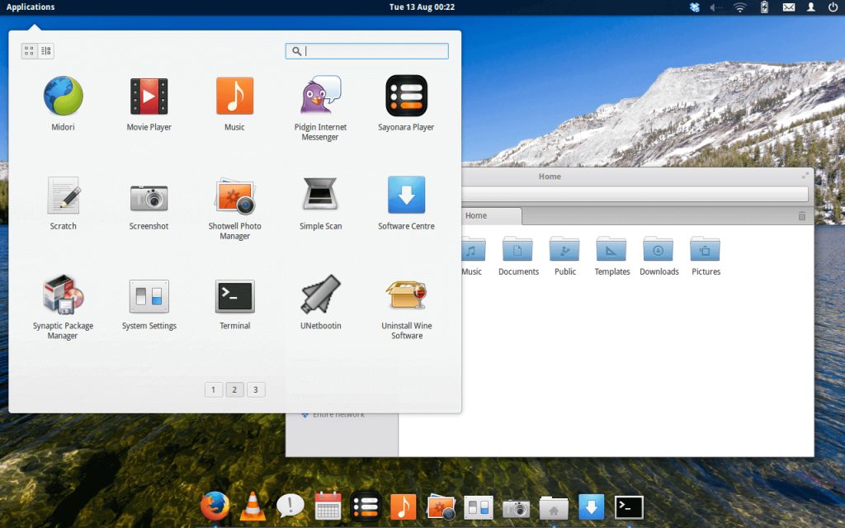Switch launcher to category view
The image size is (845, 528).
46,50
